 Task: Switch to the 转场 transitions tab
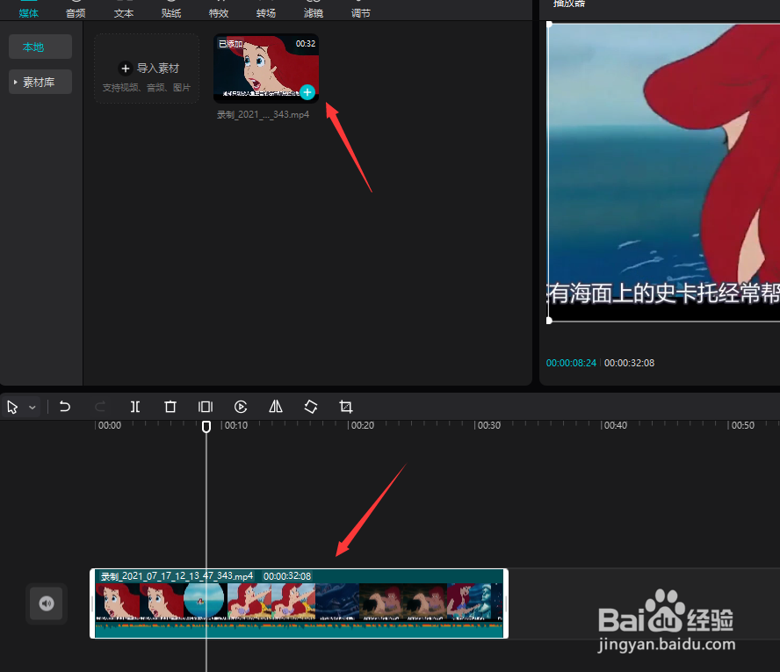click(265, 12)
